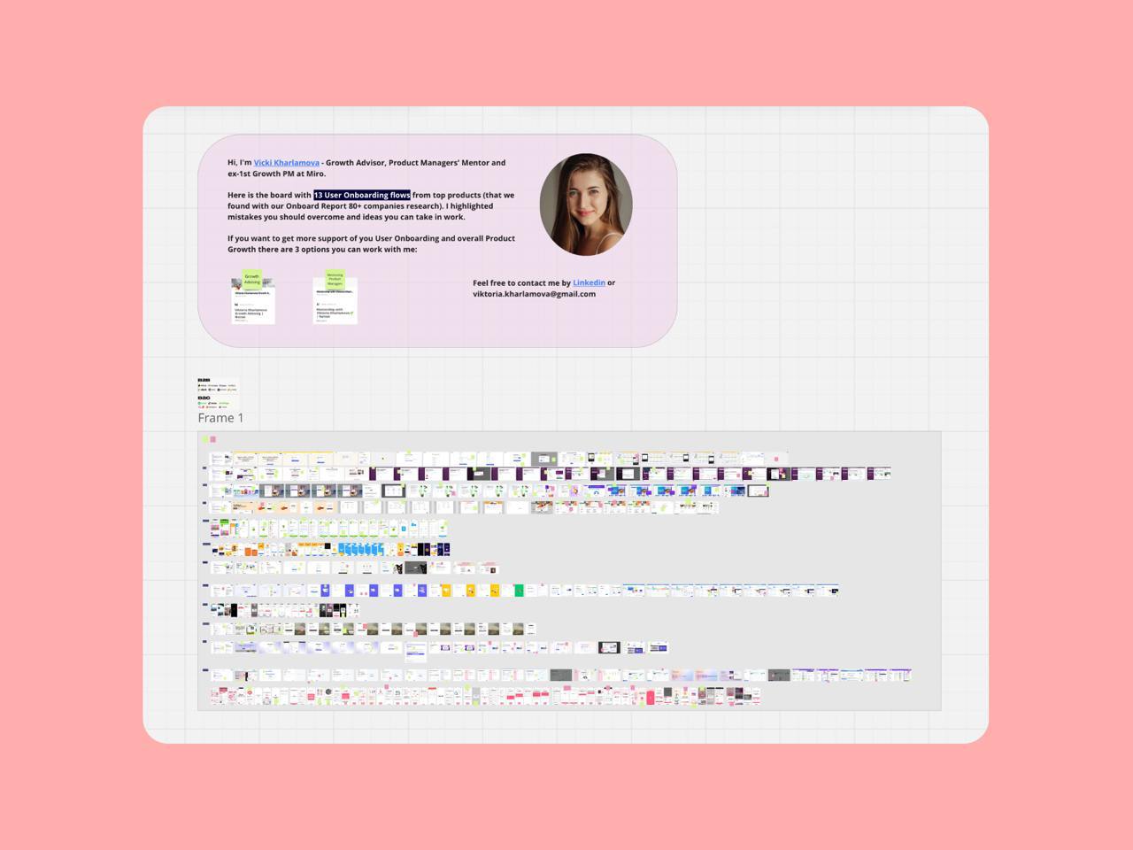Select the B2C logos group above Frame 1
Screen dimensions: 1133x850
click(217, 403)
